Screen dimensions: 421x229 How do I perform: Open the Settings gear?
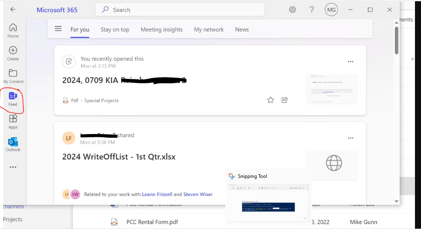click(292, 10)
